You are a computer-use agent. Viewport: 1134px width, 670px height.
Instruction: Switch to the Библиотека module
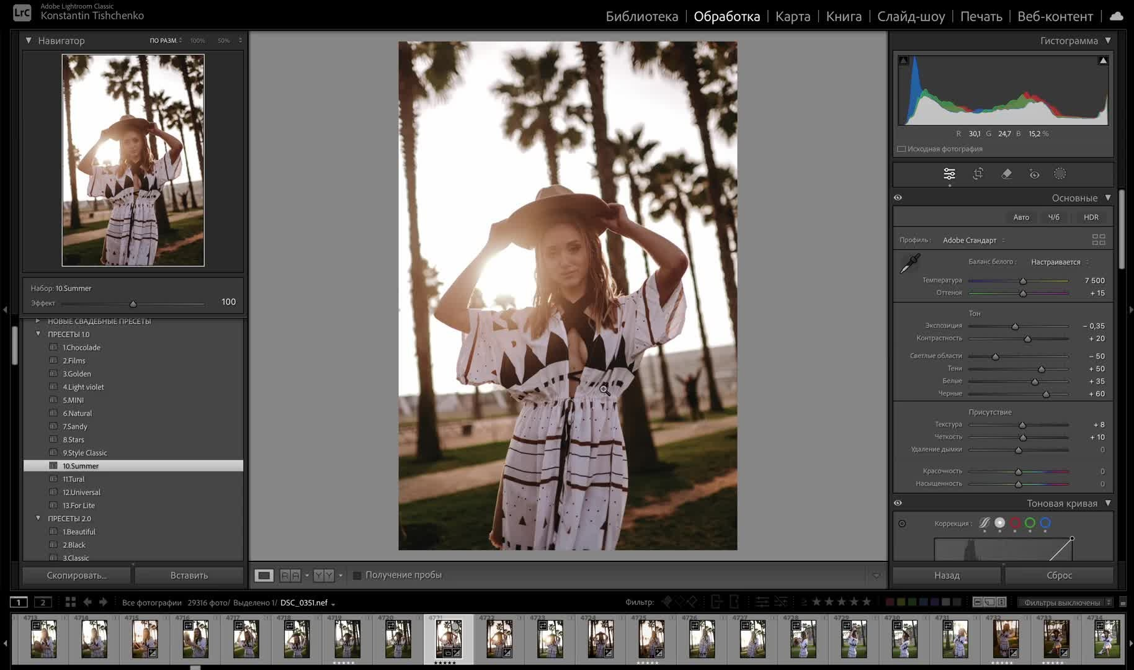[x=641, y=16]
